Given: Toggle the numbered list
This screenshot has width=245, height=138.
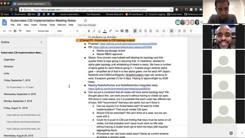Looking at the screenshot, I should coord(164,31).
